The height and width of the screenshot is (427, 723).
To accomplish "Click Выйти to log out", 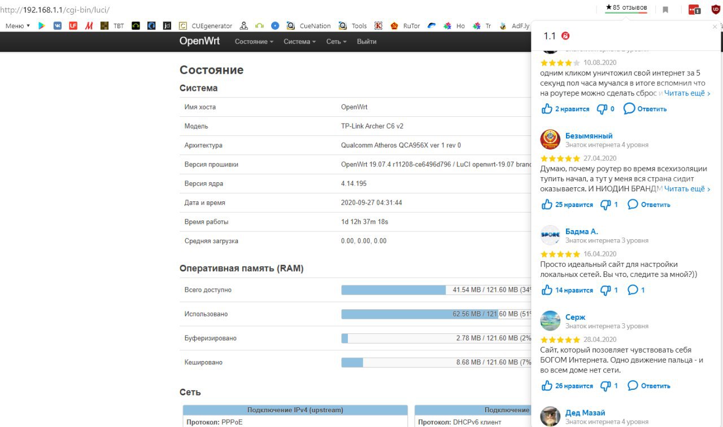I will (367, 42).
